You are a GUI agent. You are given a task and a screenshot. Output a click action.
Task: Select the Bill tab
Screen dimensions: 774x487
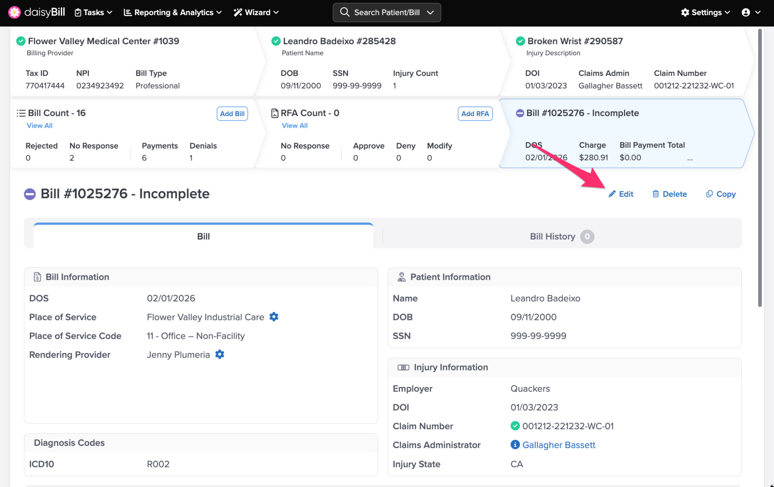click(x=203, y=237)
